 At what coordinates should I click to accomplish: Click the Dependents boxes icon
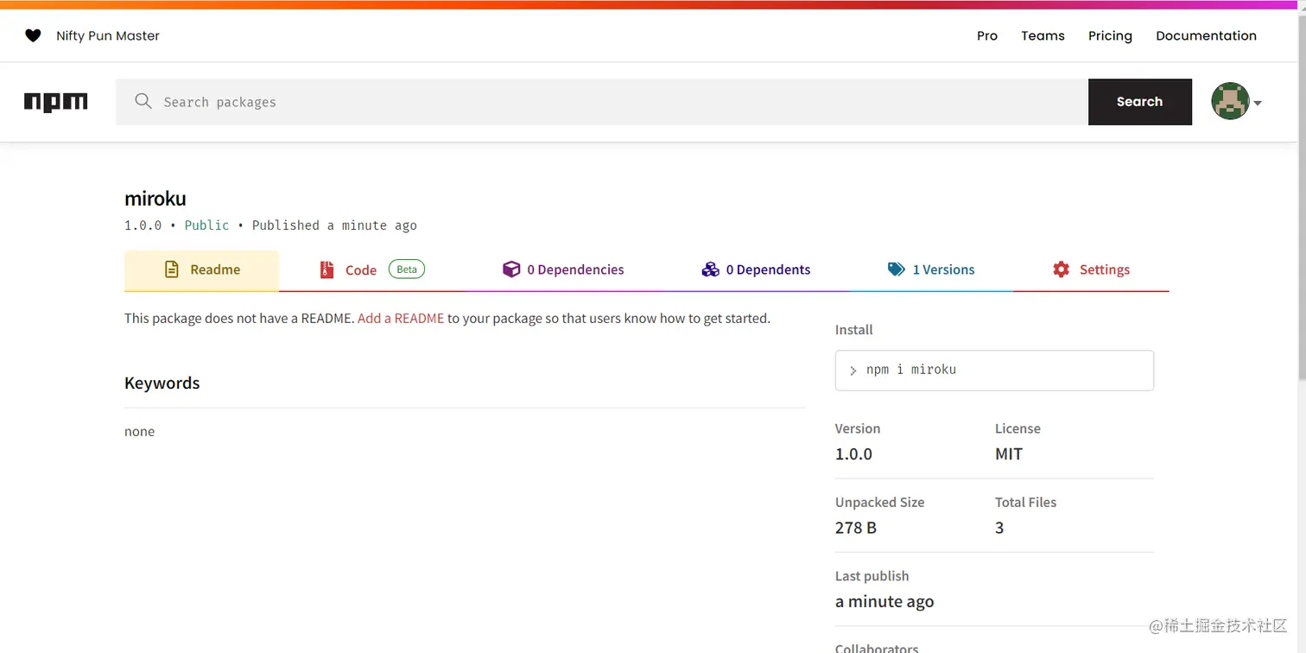click(x=710, y=269)
